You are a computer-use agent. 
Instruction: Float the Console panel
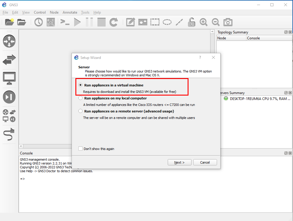[286, 153]
